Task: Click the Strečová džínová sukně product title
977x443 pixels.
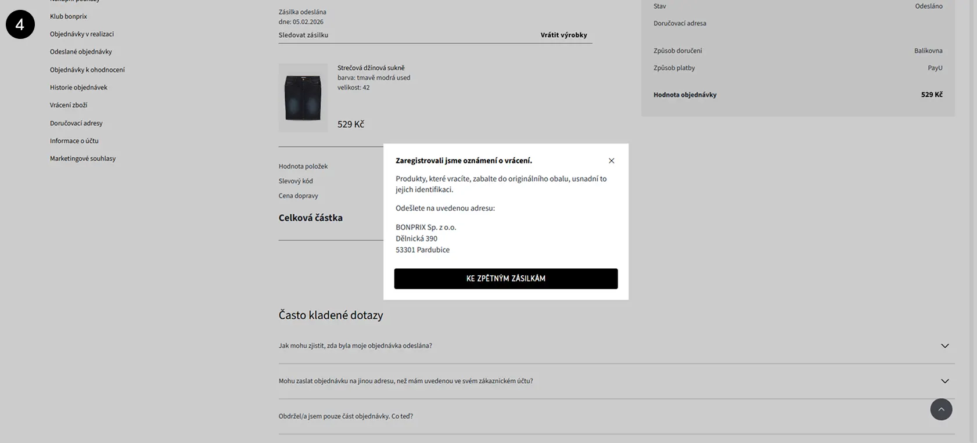Action: (371, 68)
